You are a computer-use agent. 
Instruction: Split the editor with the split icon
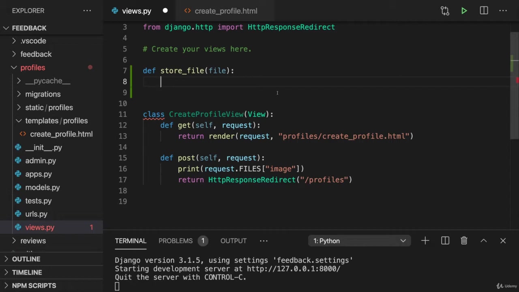coord(484,11)
